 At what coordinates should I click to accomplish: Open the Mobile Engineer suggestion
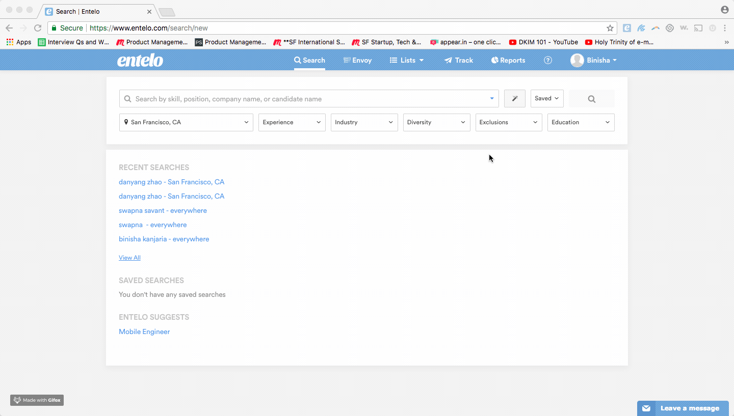tap(144, 331)
